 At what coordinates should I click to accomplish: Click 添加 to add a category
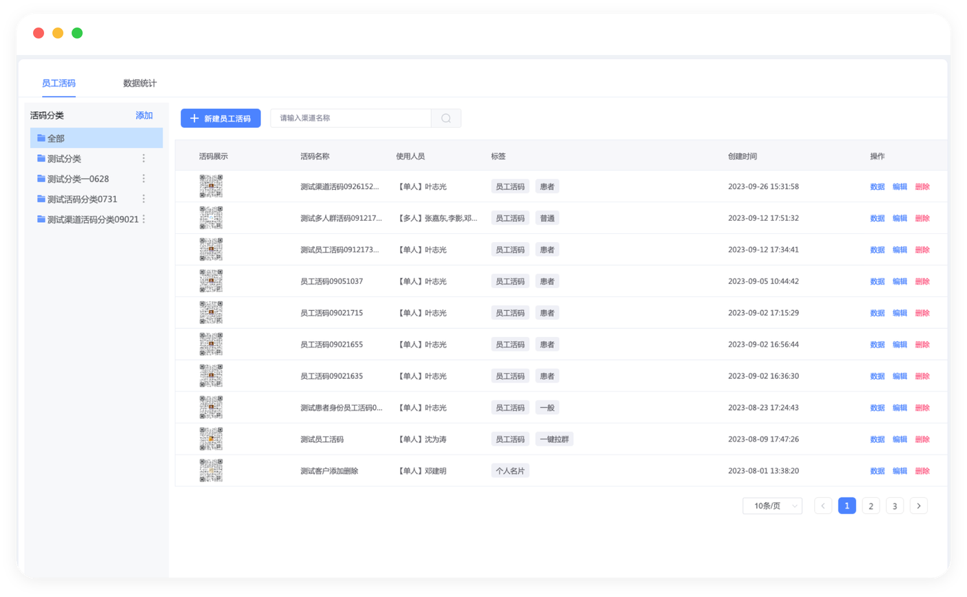click(x=144, y=116)
